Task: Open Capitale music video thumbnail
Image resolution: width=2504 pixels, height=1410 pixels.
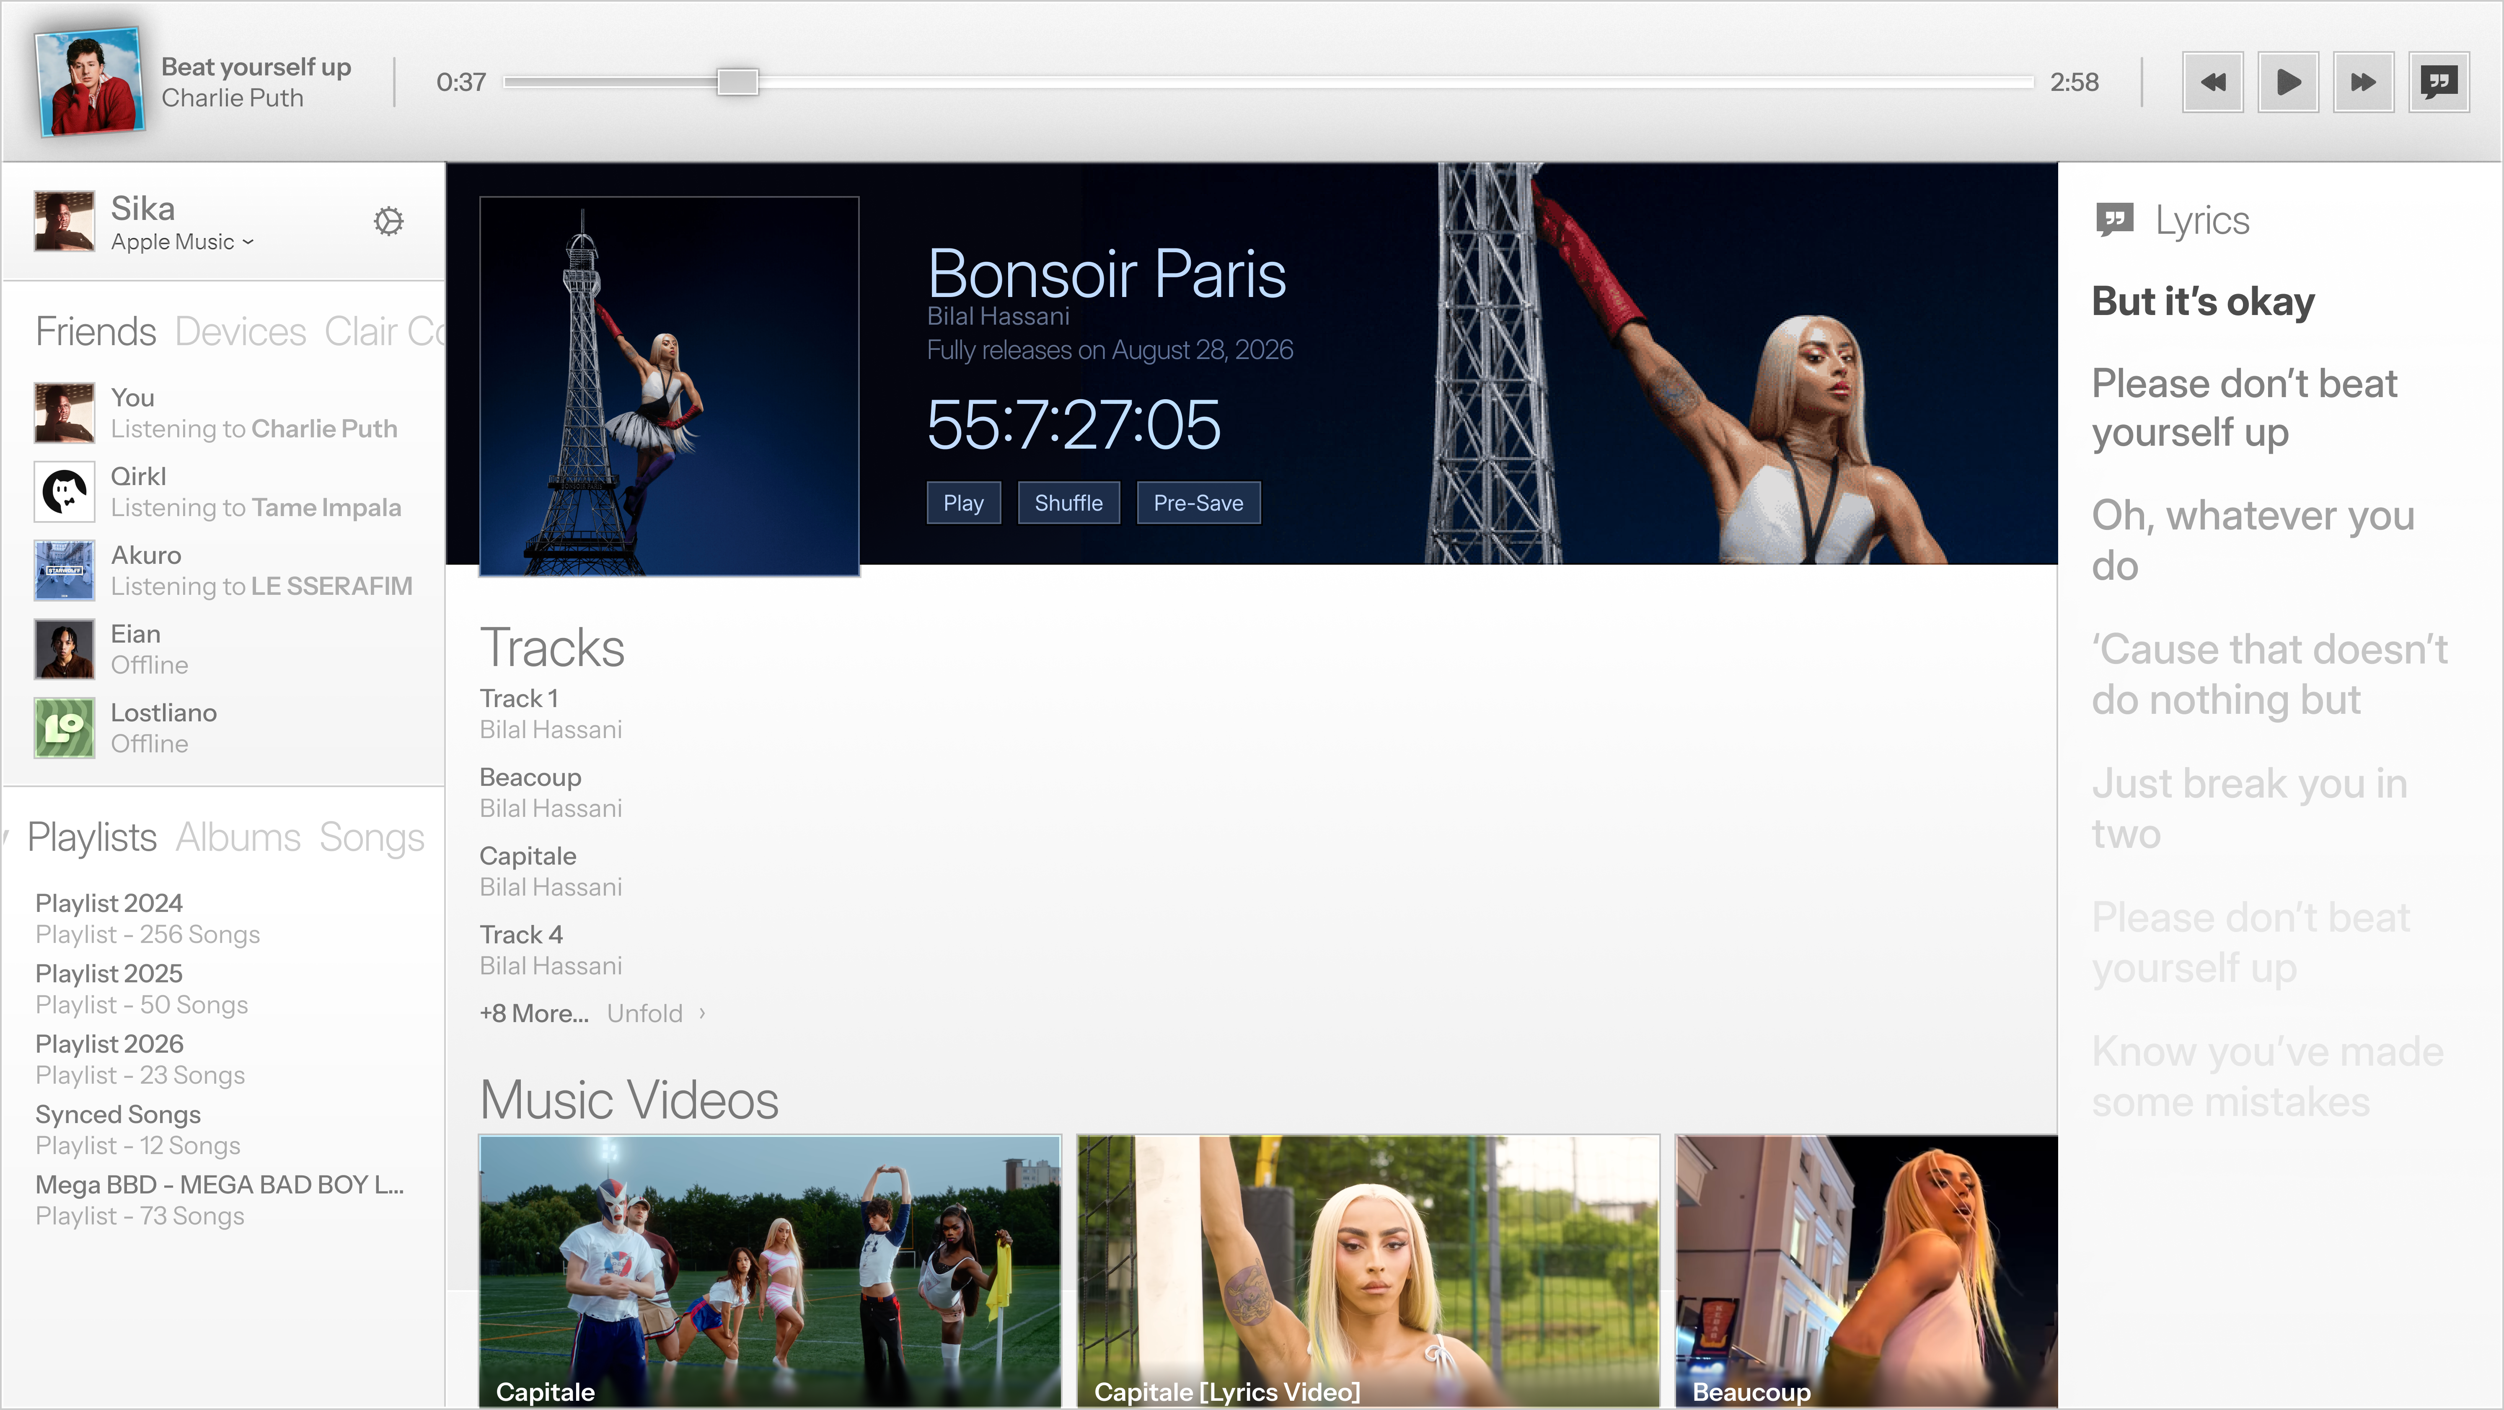Action: click(770, 1271)
